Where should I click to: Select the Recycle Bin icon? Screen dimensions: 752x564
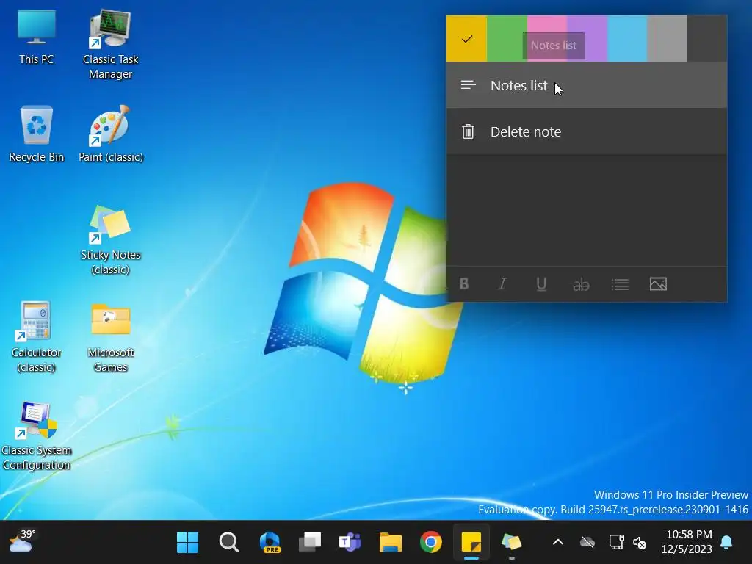37,134
